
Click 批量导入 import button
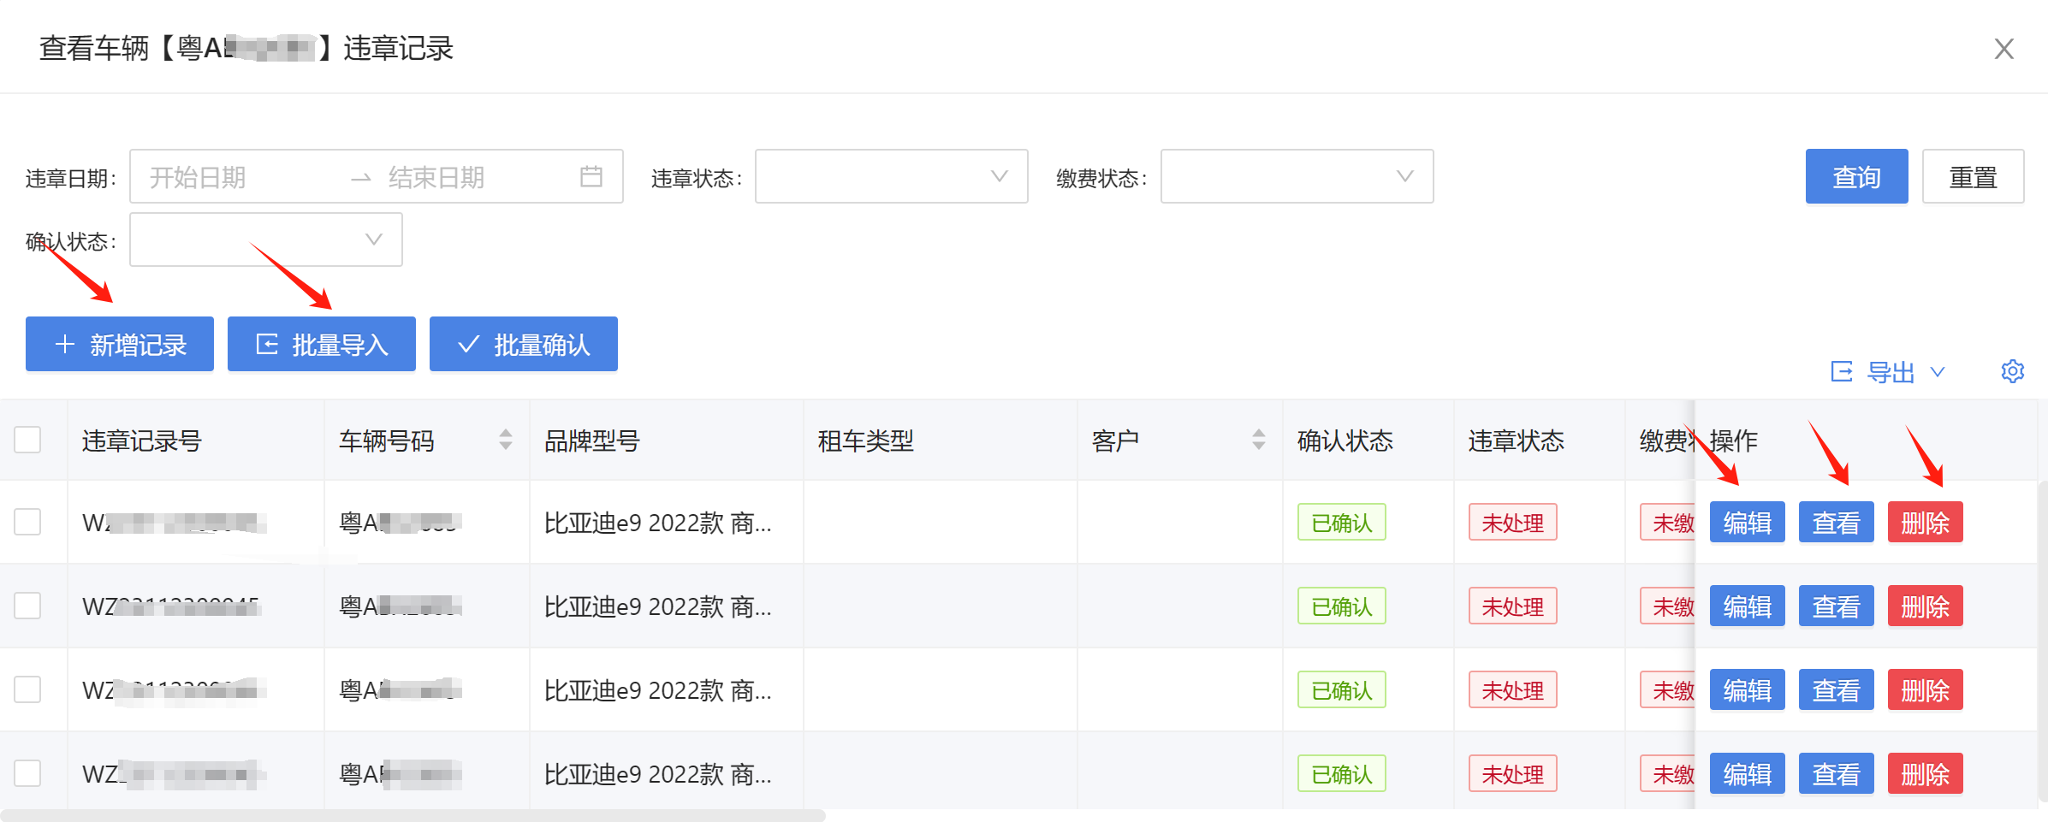[x=322, y=344]
